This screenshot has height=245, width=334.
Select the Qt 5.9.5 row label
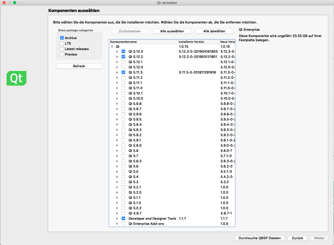pyautogui.click(x=135, y=119)
